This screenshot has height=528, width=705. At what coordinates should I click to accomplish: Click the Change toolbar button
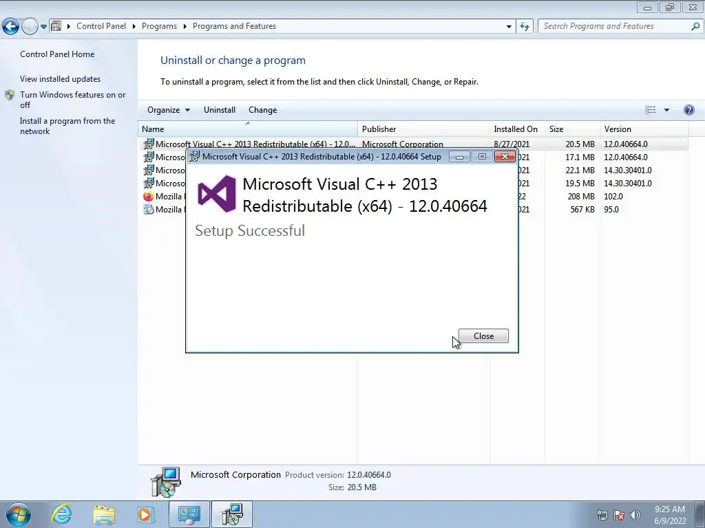click(262, 110)
